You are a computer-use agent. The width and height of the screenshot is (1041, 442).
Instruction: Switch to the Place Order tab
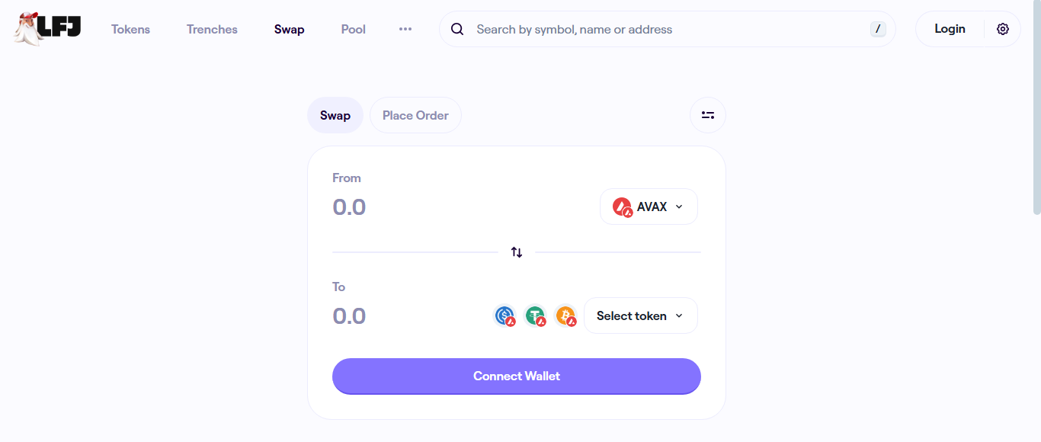coord(415,116)
